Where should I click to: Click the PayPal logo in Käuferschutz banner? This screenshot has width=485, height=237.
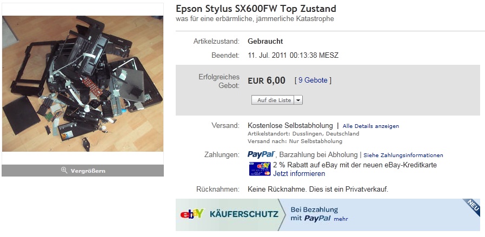click(317, 219)
